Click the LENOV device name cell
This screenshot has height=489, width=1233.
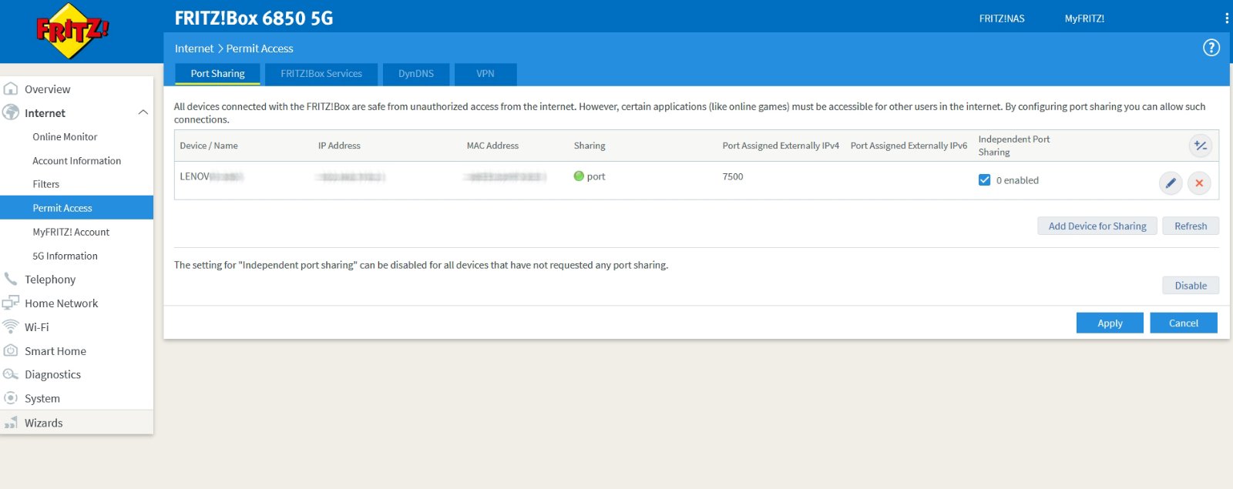pos(211,176)
